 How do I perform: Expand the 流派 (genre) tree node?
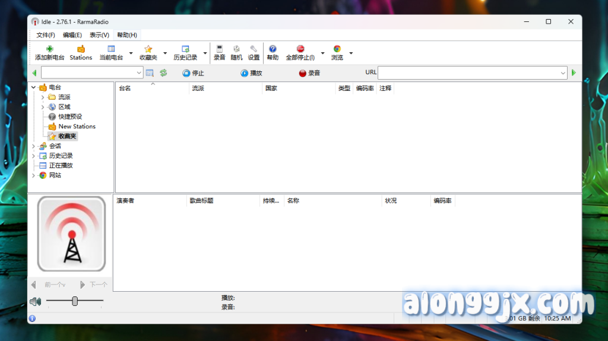(x=43, y=97)
